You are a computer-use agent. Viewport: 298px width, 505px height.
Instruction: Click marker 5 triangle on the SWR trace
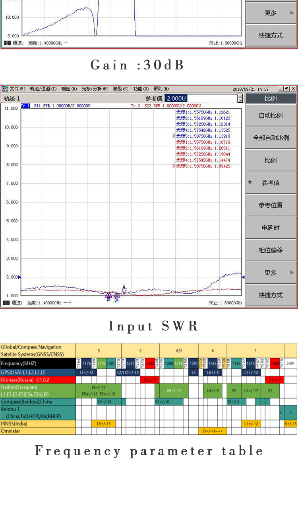(124, 291)
